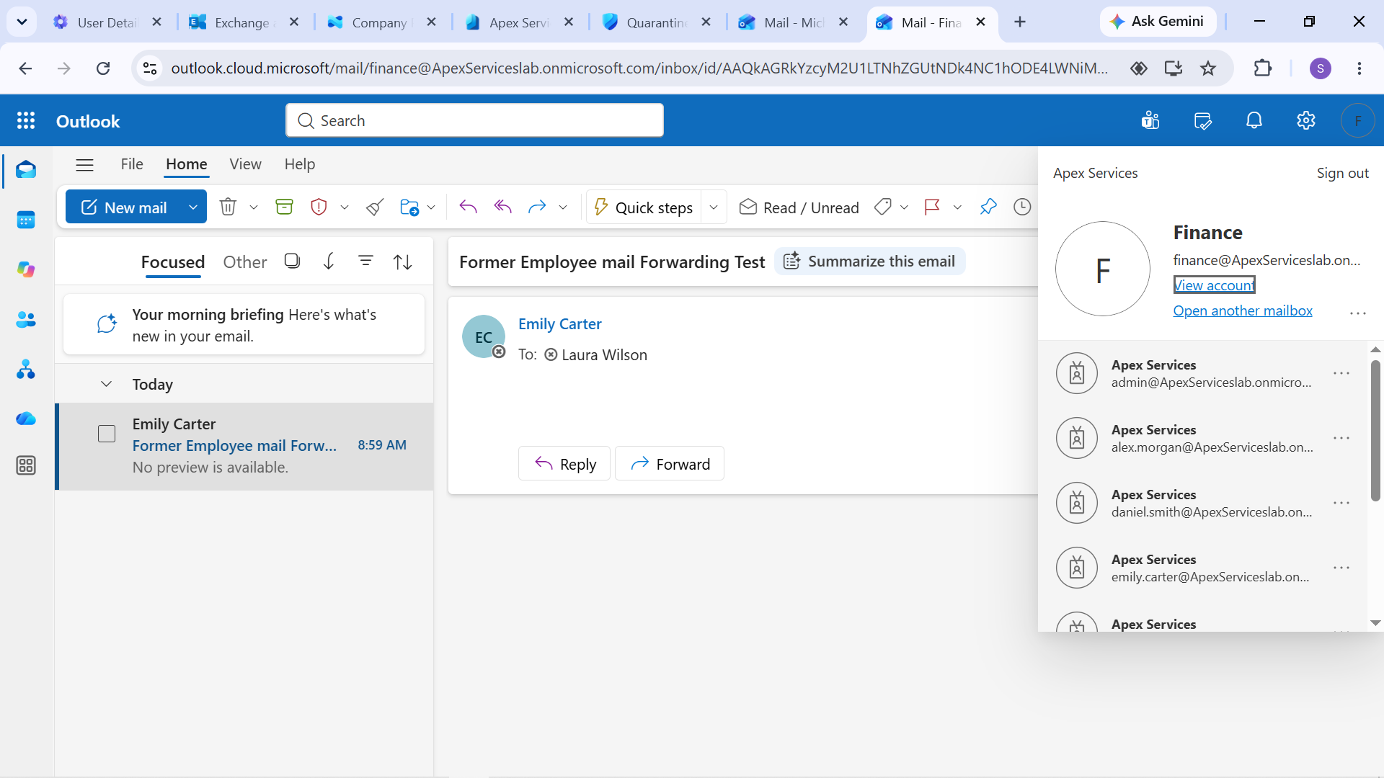Show the Focused inbox tab
Viewport: 1384px width, 778px height.
point(173,262)
